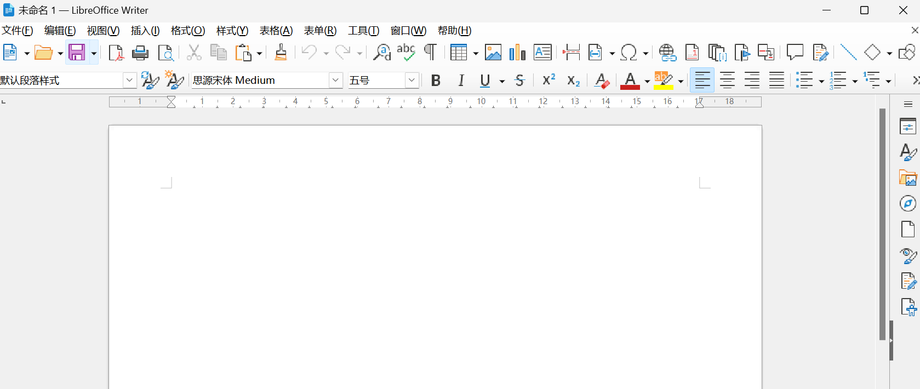Toggle italic text formatting

461,81
